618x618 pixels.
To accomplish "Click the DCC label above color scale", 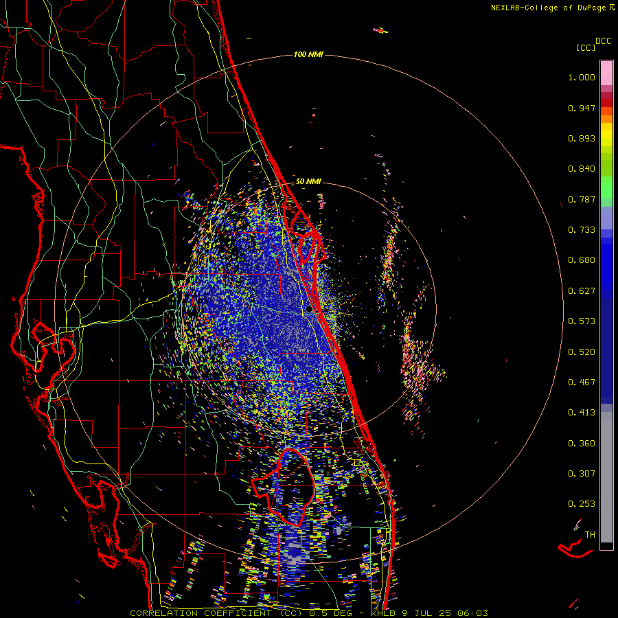I will pos(603,41).
